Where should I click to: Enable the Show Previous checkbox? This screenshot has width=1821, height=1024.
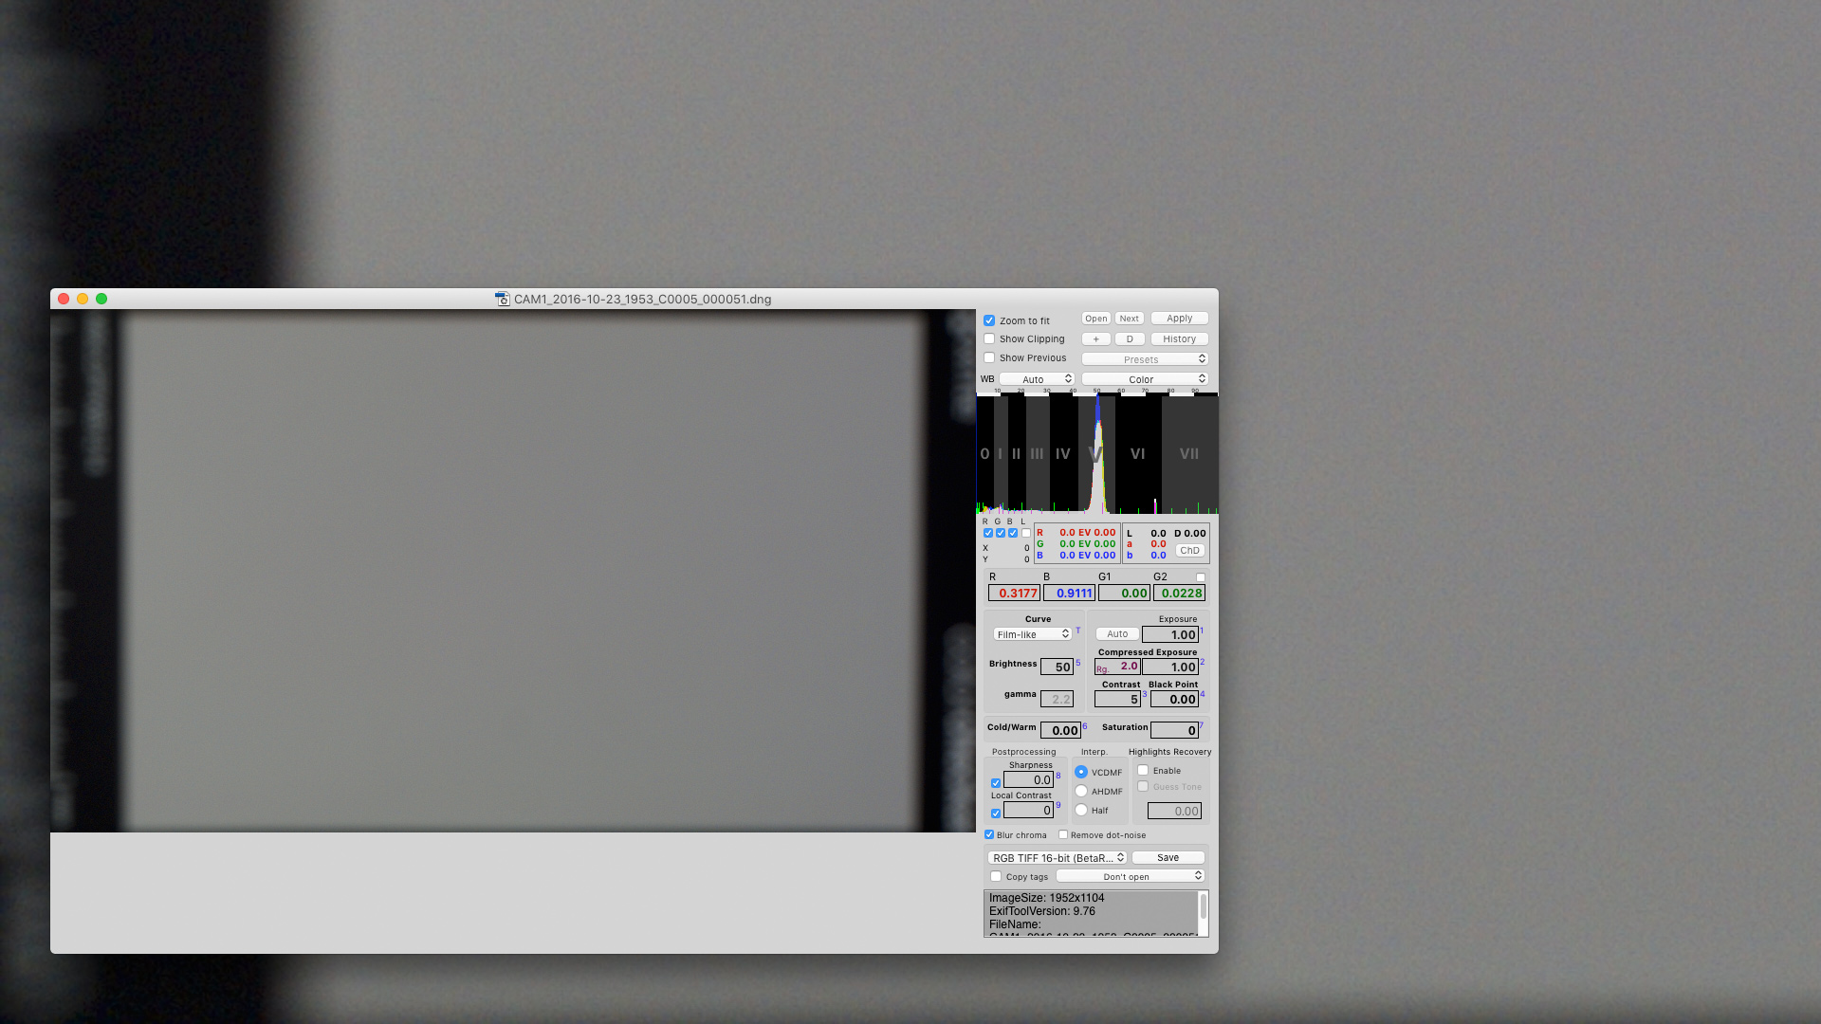coord(989,357)
